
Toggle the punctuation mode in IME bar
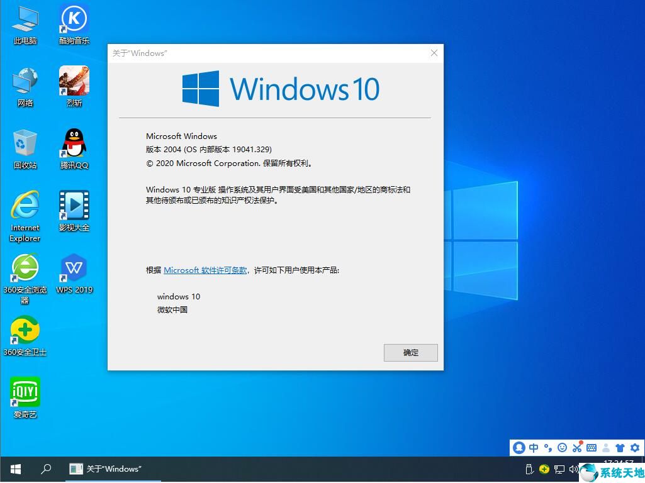pyautogui.click(x=547, y=448)
